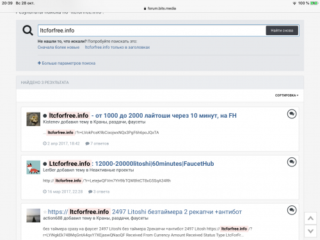The width and height of the screenshot is (320, 240).
Task: Open the 'Сначала более новые' link
Action: pyautogui.click(x=58, y=47)
